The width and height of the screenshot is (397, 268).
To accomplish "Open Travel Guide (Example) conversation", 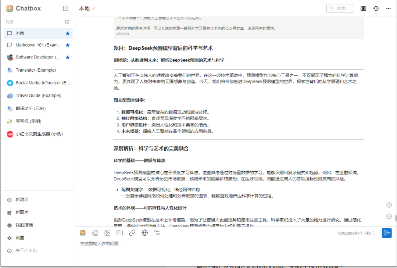I will pos(39,96).
